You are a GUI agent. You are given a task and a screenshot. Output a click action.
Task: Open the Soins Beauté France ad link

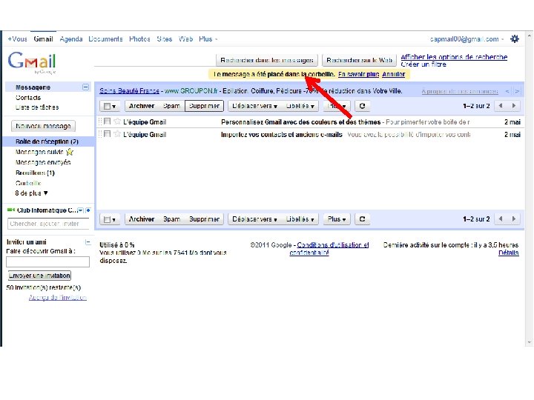[129, 91]
